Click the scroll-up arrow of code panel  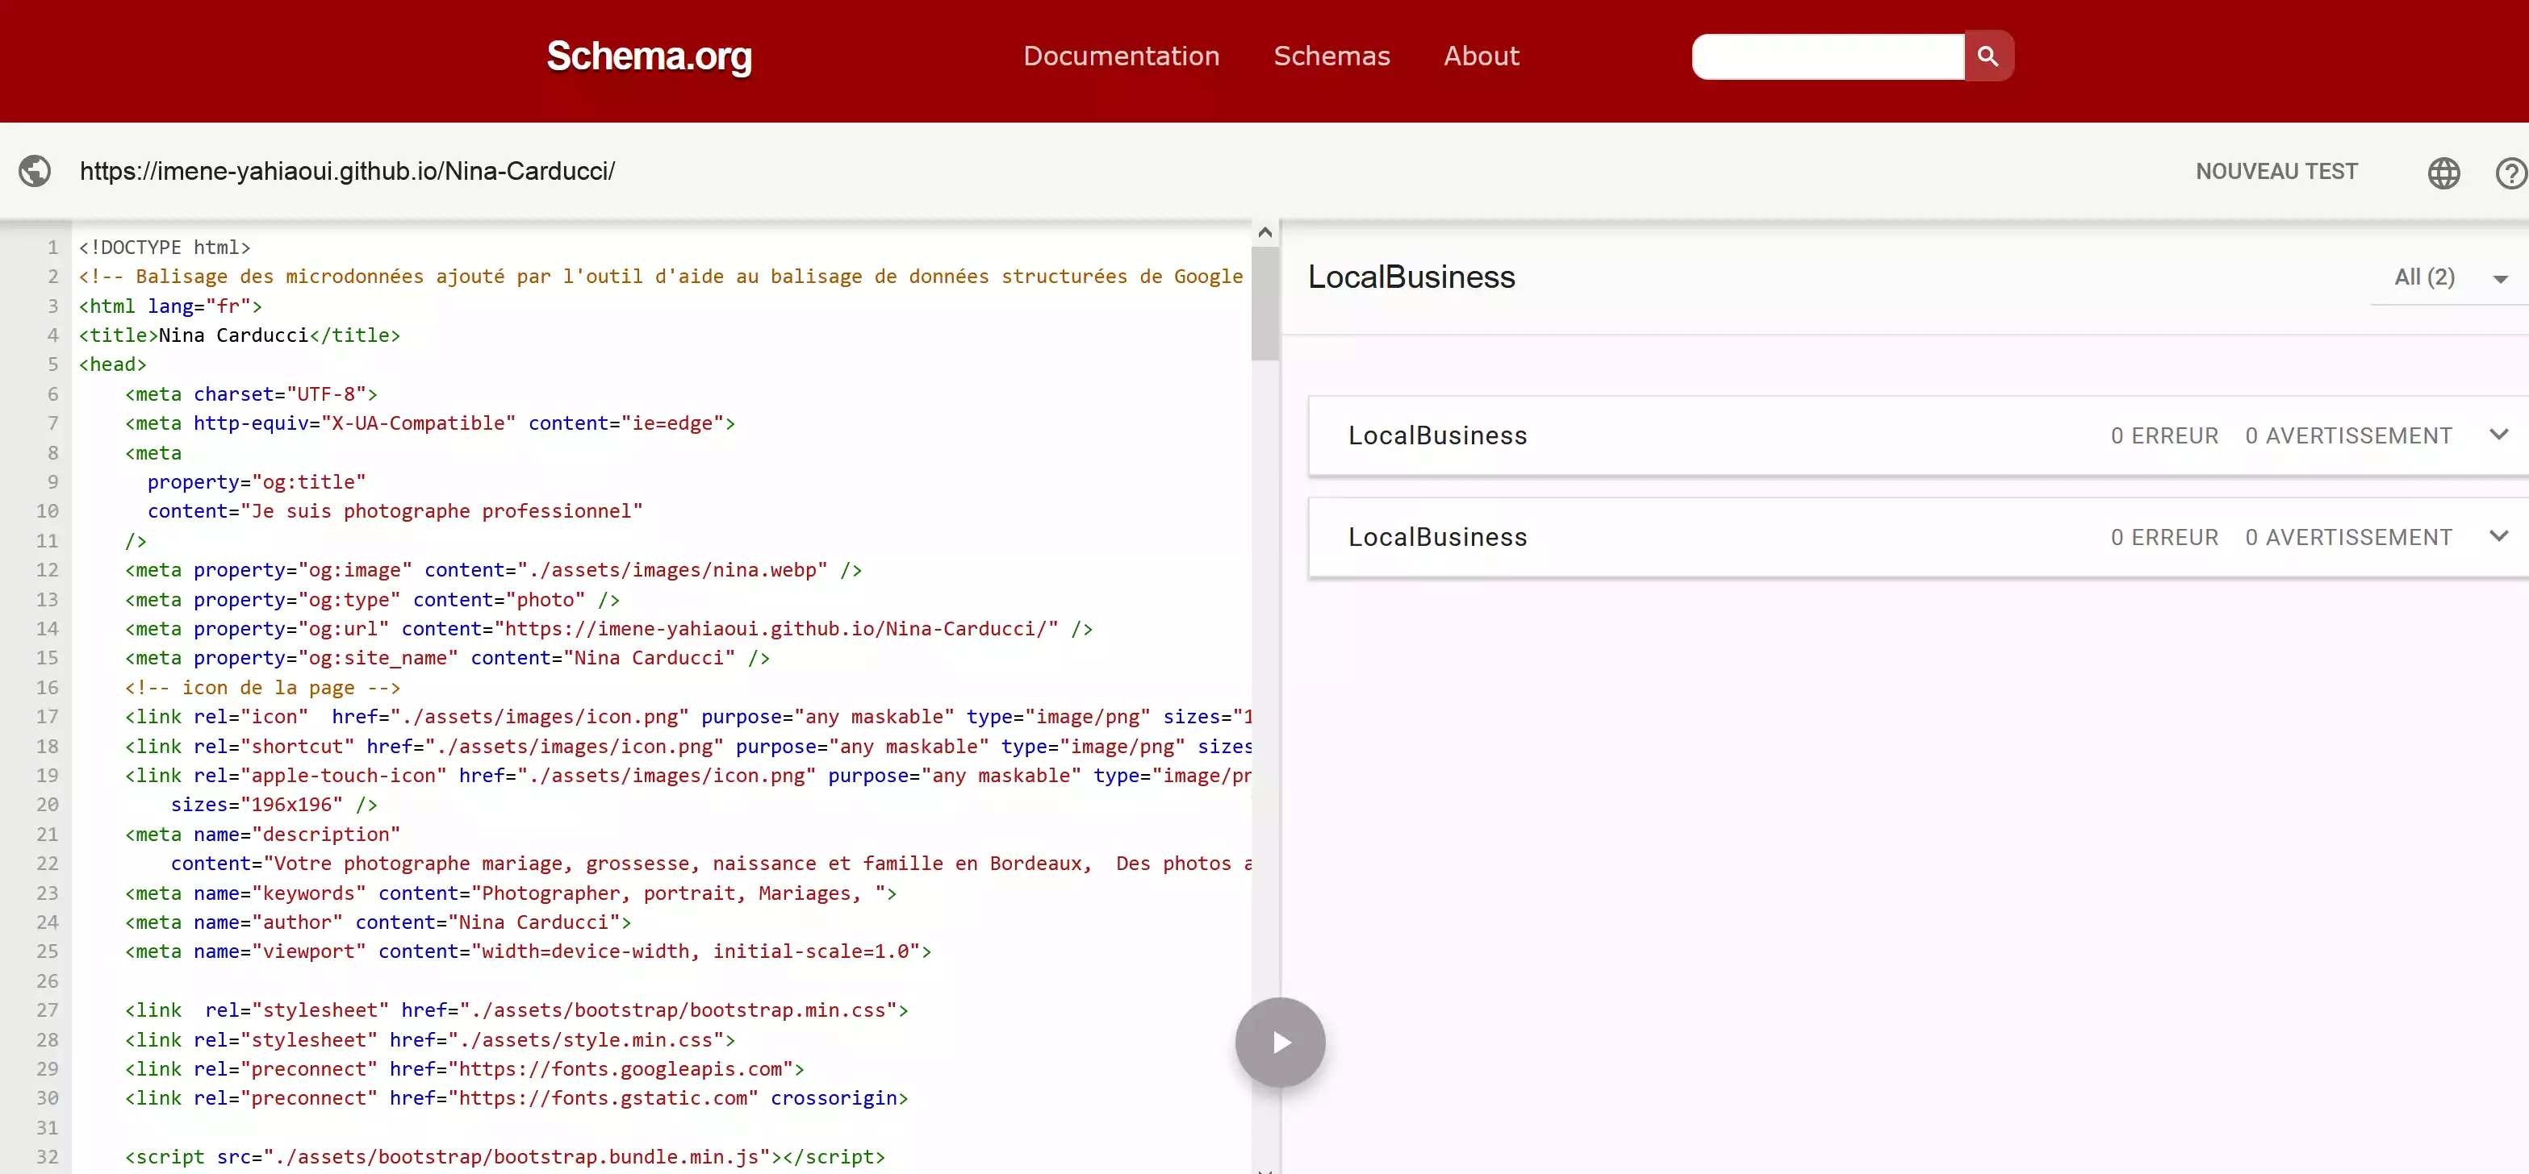pos(1264,232)
